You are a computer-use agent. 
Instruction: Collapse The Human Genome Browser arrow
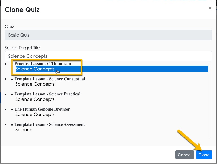tap(12, 110)
